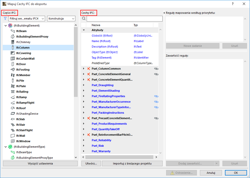Collapse the Atrybuty section
Image resolution: width=250 pixels, height=178 pixels.
tap(84, 30)
